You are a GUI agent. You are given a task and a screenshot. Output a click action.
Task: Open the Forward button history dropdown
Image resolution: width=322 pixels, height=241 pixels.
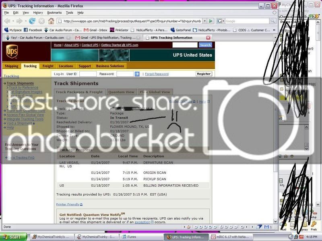(x=26, y=21)
